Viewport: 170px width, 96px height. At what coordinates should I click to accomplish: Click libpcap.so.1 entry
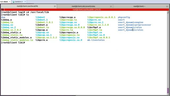click(x=44, y=35)
